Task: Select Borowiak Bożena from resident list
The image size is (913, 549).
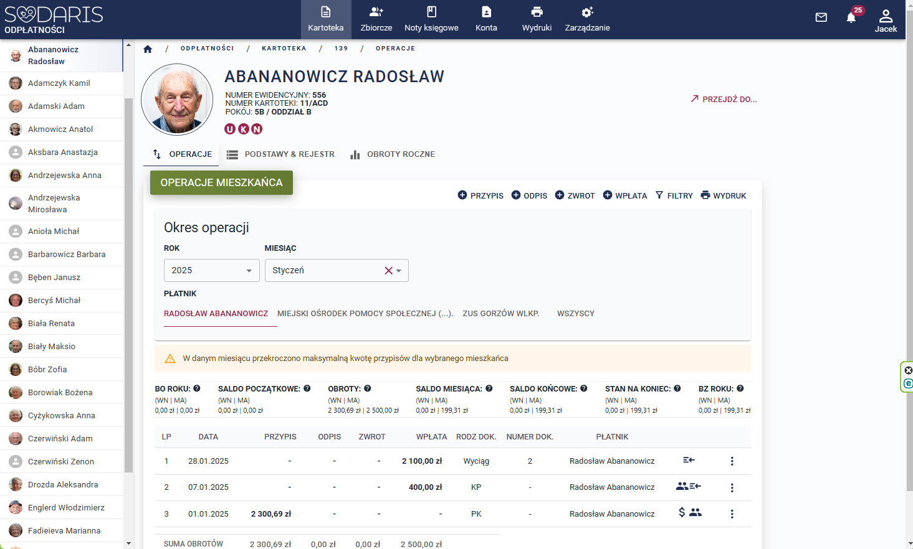Action: click(60, 393)
